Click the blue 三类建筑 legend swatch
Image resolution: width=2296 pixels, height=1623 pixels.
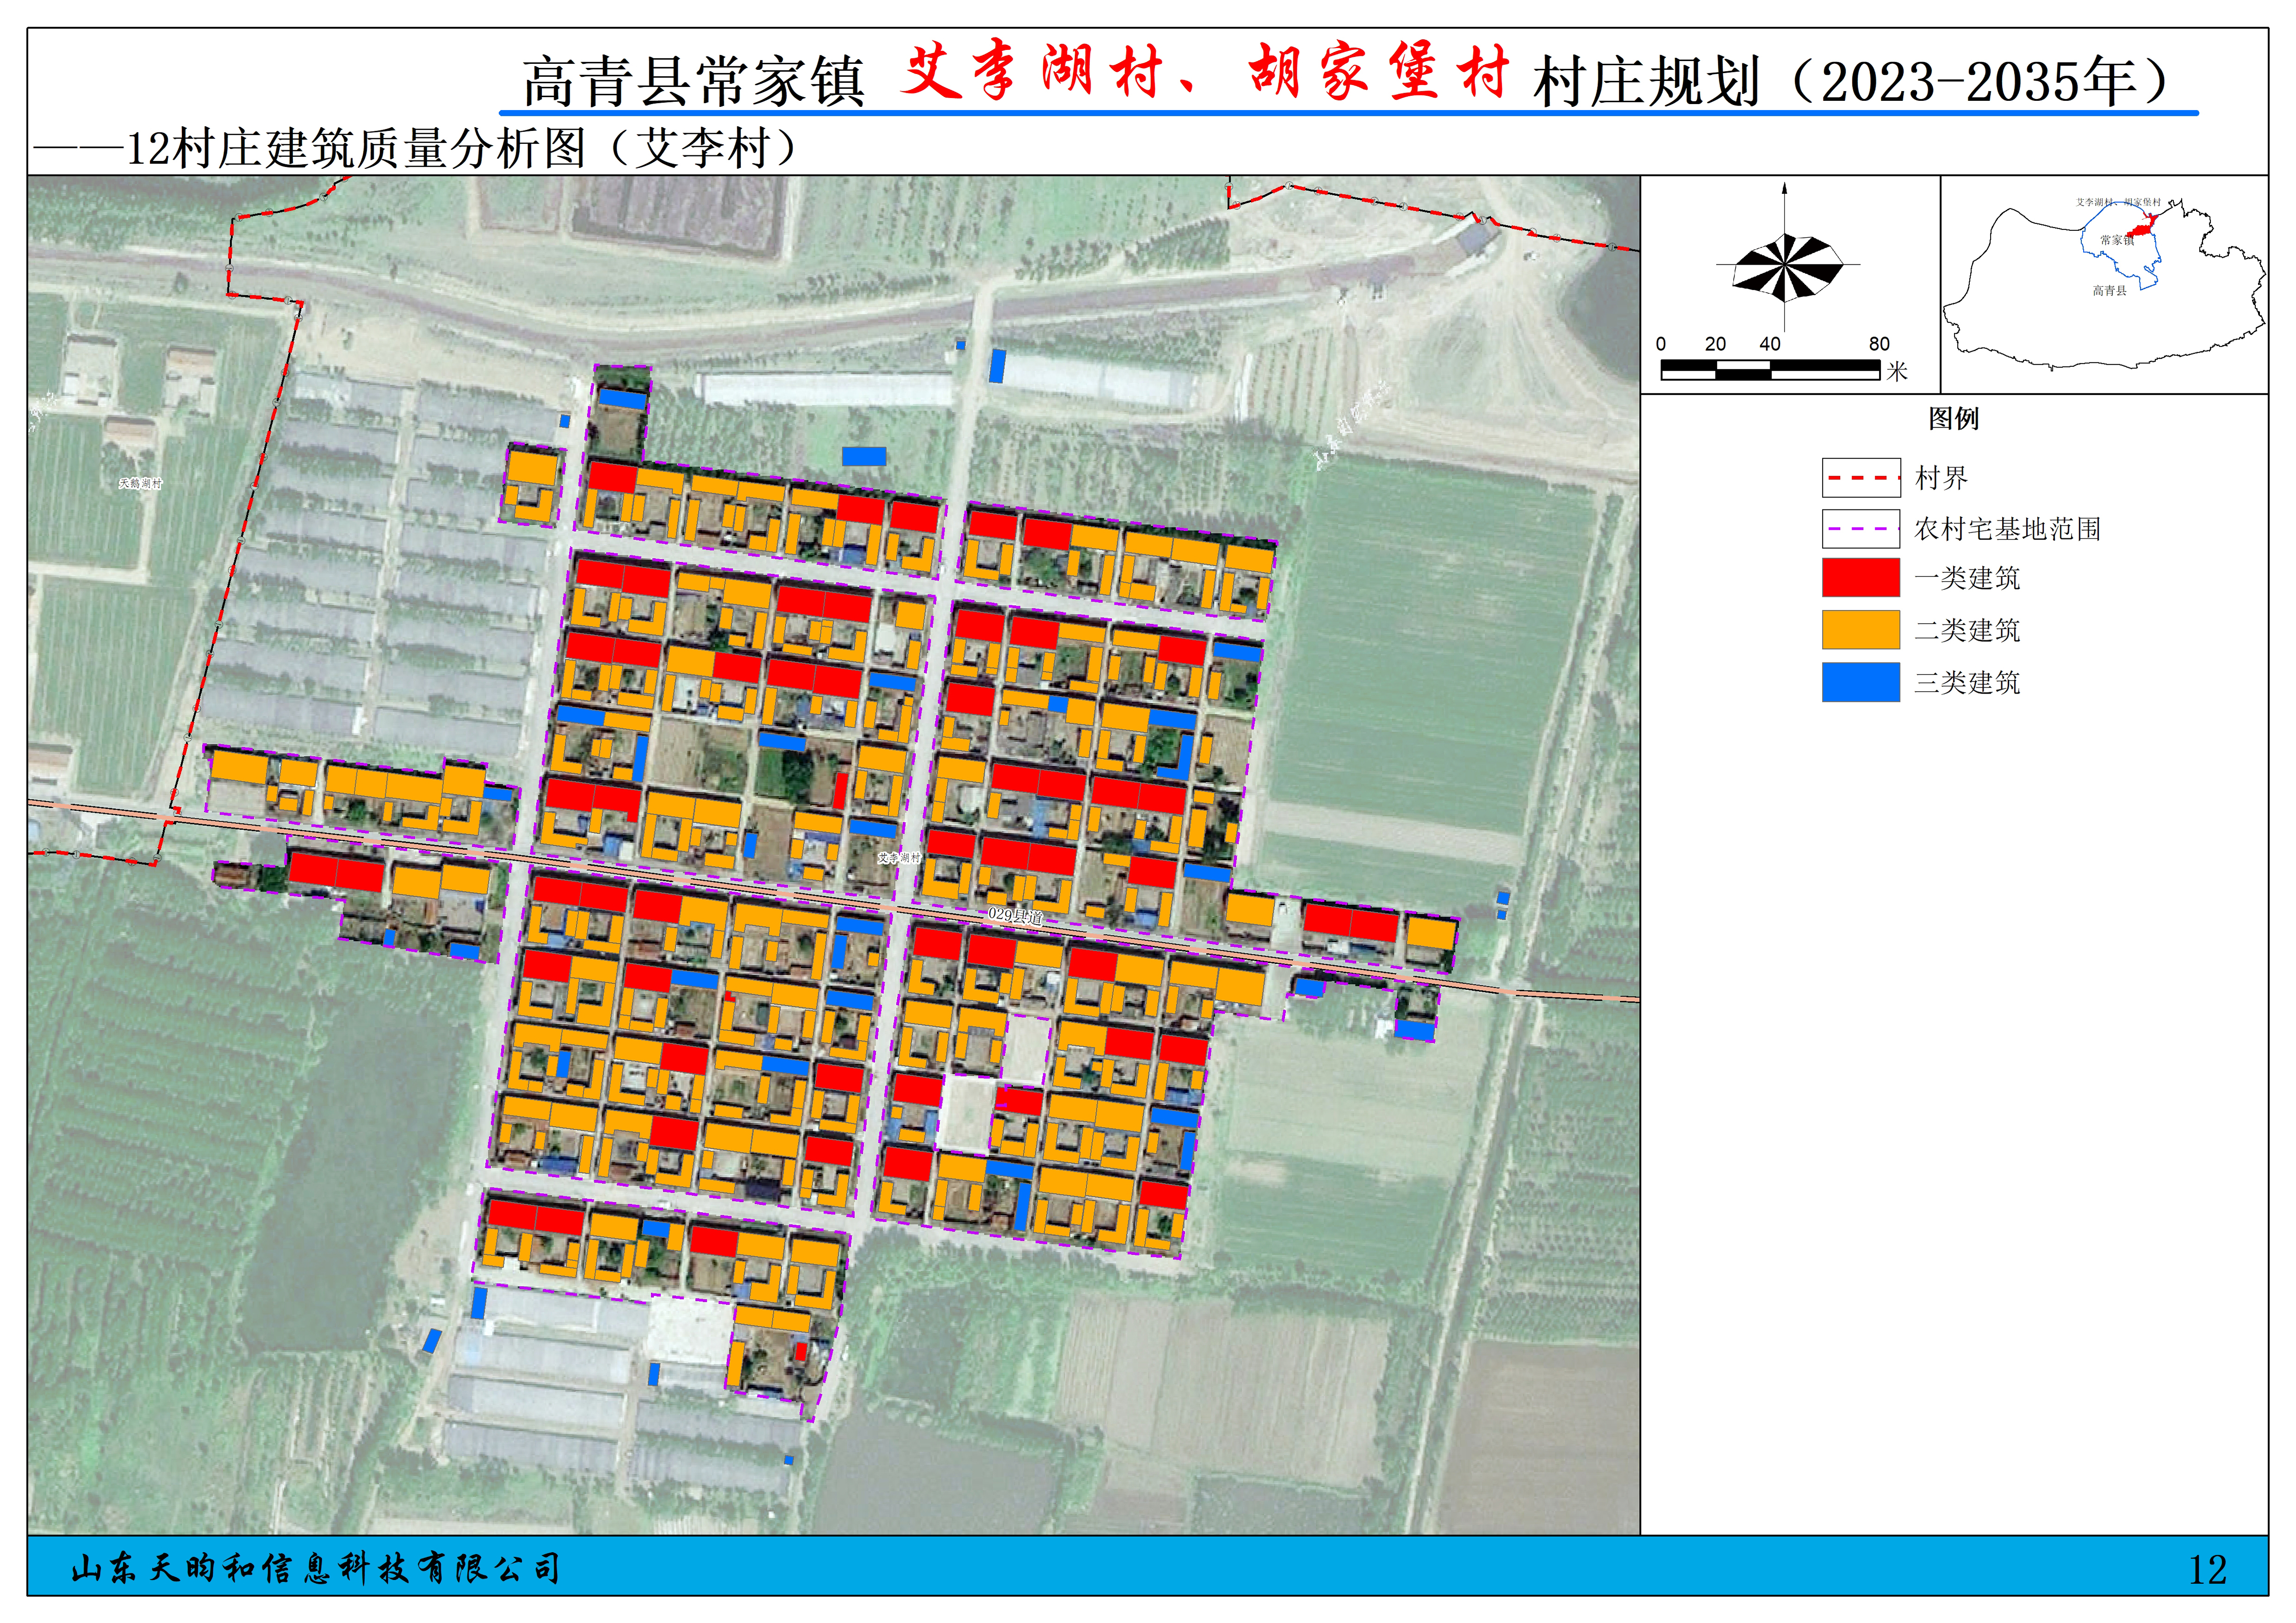pos(1860,681)
